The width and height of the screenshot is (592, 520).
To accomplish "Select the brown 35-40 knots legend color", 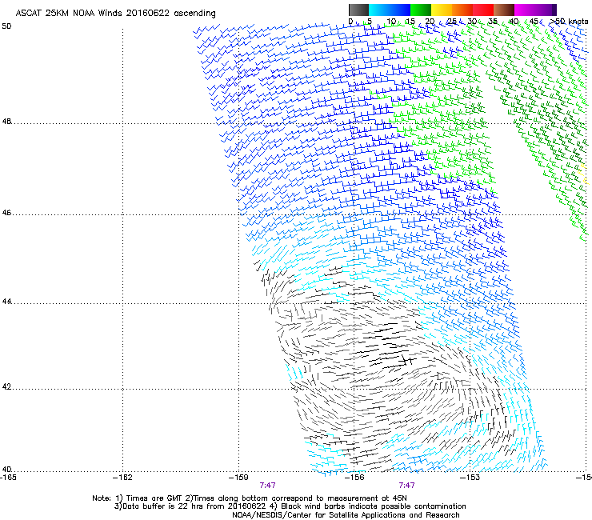I will point(504,10).
